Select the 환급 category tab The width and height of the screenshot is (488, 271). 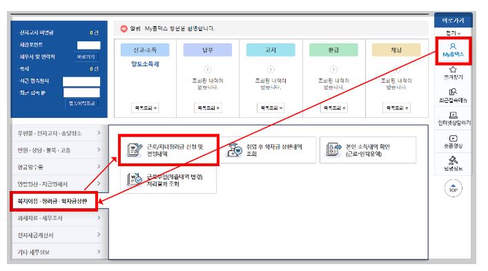click(333, 50)
